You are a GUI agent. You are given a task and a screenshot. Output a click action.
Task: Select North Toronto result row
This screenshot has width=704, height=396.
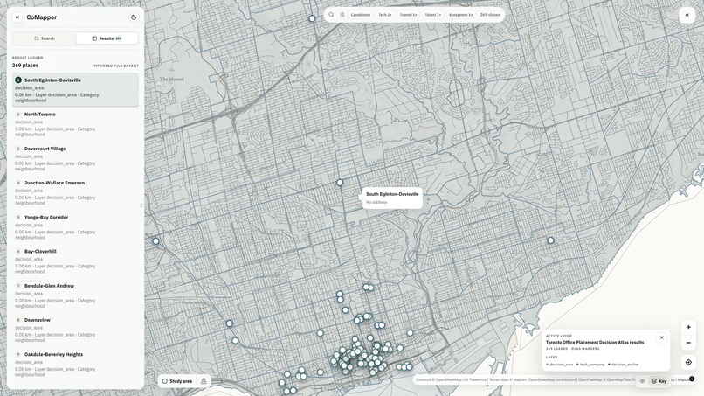pos(75,124)
